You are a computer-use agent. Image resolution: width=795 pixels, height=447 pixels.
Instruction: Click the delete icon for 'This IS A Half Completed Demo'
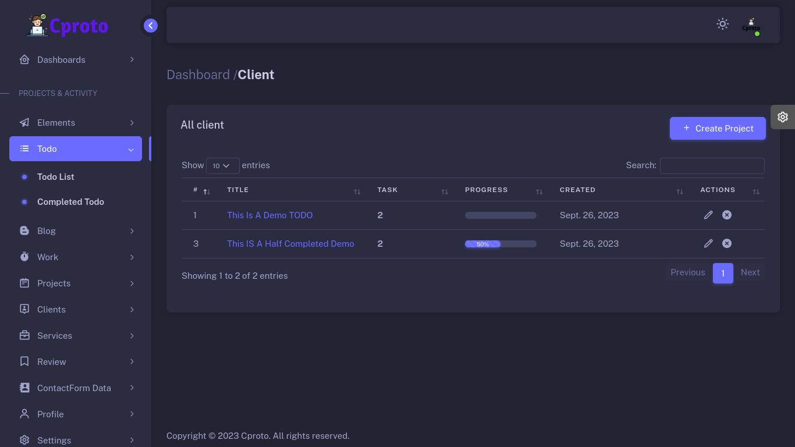coord(727,243)
